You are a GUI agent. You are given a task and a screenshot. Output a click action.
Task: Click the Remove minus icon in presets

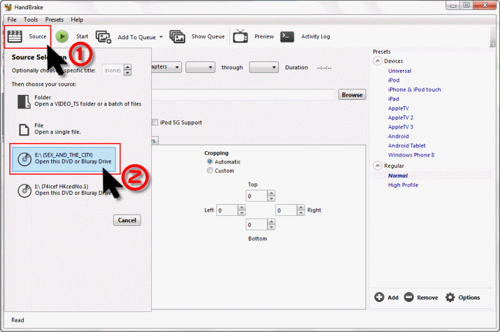coord(409,298)
